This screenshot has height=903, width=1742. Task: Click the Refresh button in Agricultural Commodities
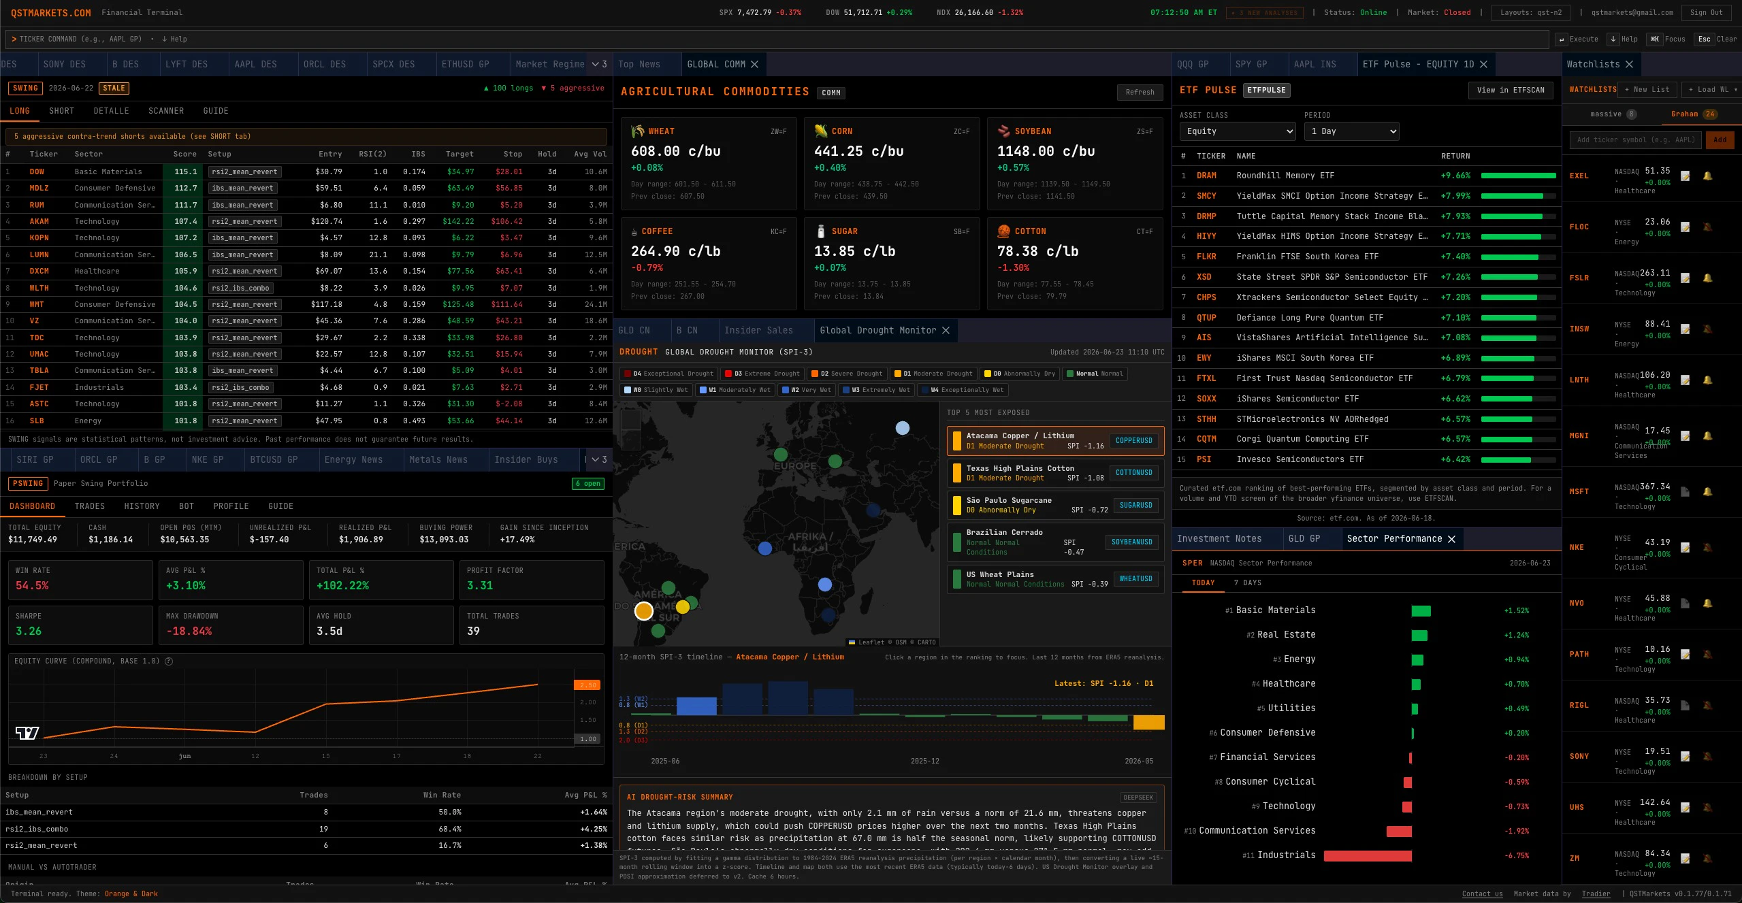click(x=1140, y=93)
